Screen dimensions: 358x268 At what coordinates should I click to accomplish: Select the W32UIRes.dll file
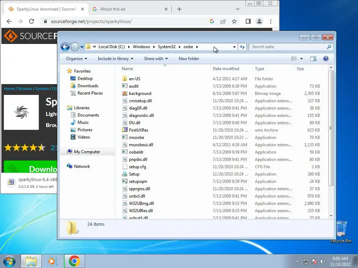(141, 210)
